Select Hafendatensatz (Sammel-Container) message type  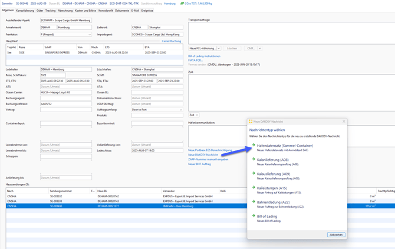285,146
